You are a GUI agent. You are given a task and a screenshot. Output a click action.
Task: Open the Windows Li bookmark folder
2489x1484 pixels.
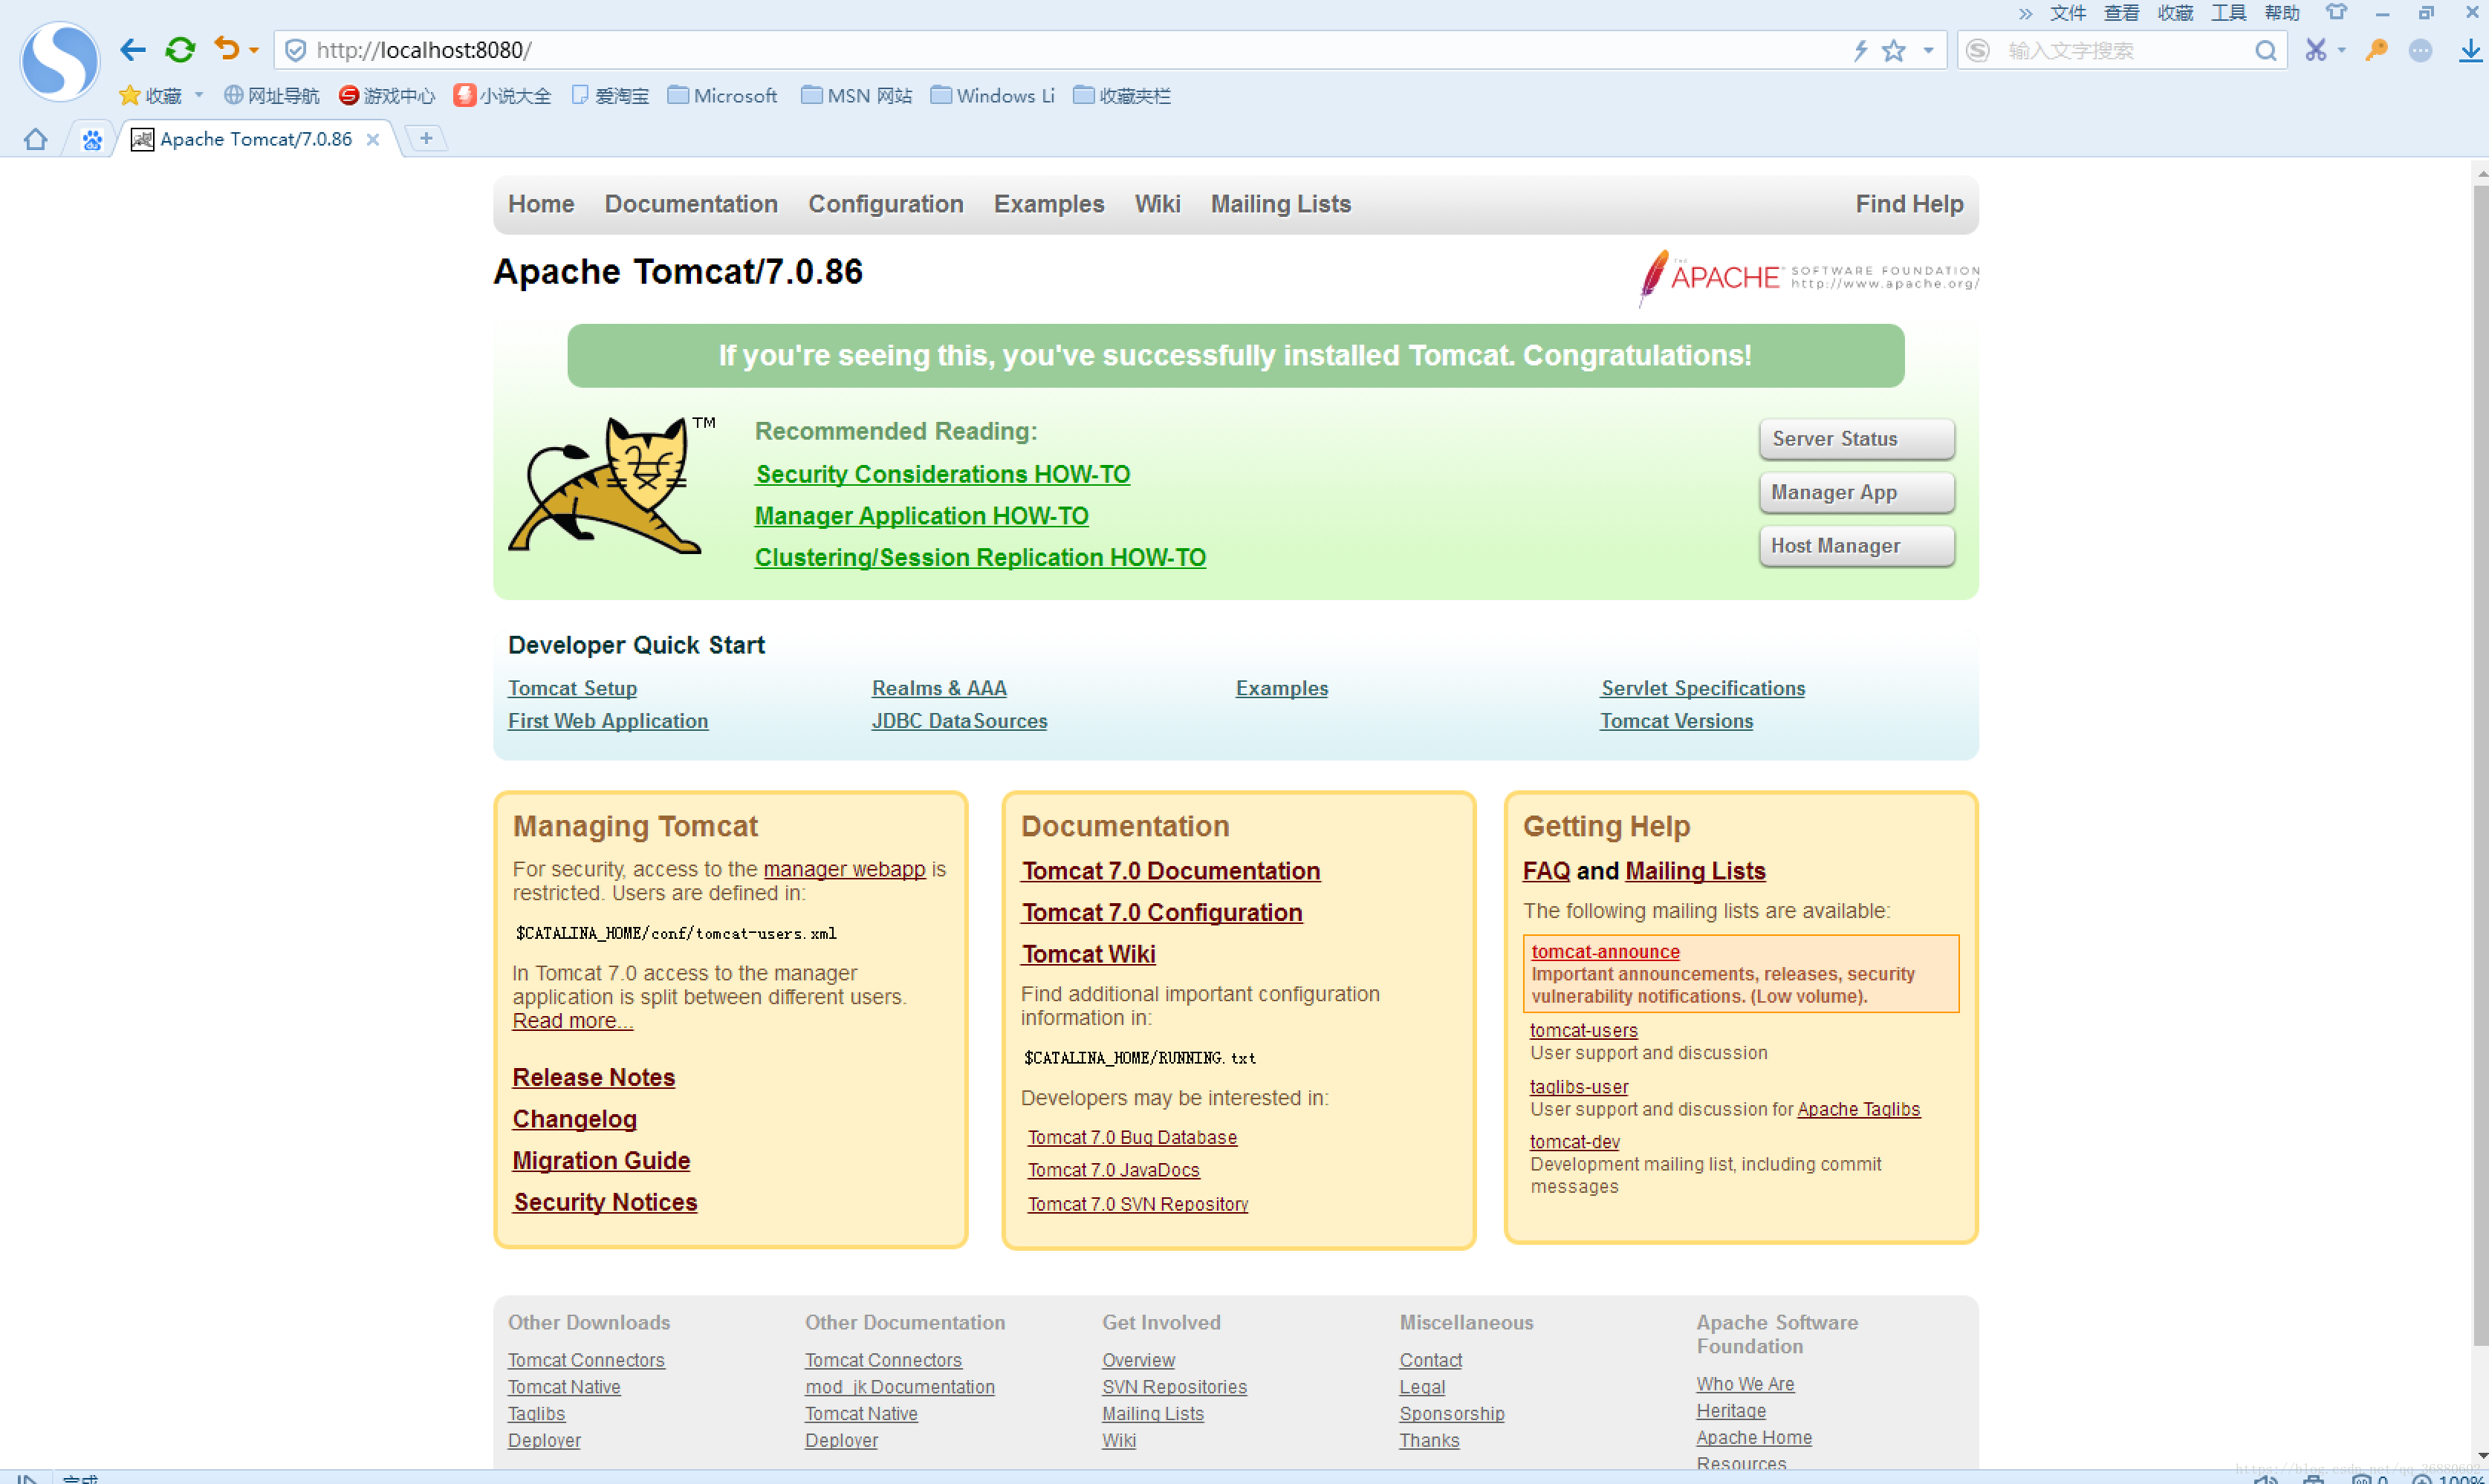(x=992, y=96)
